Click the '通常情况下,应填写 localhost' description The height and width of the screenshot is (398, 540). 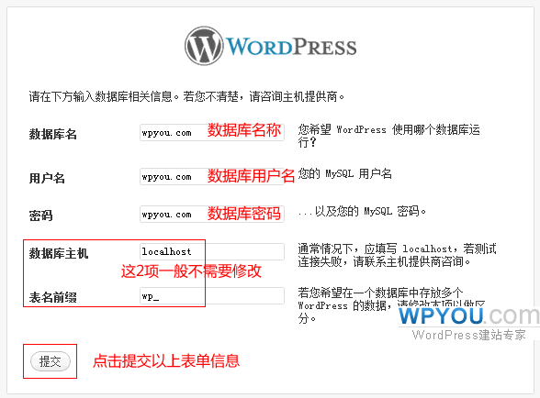coord(397,255)
